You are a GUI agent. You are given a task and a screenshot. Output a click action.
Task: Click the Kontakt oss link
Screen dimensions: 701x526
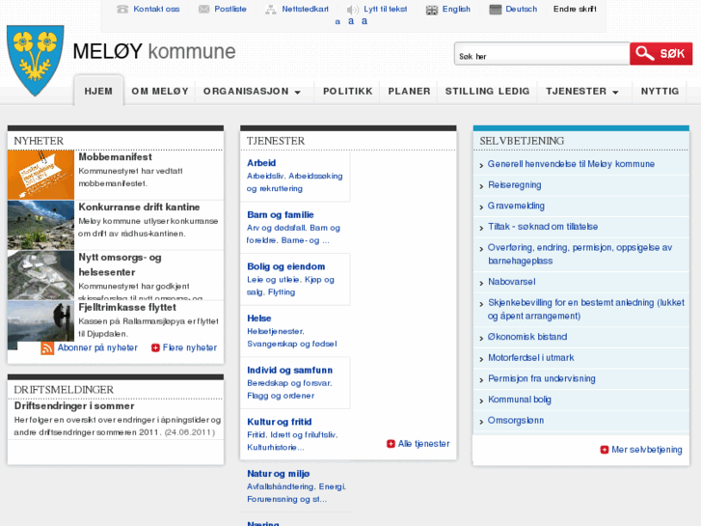coord(156,9)
